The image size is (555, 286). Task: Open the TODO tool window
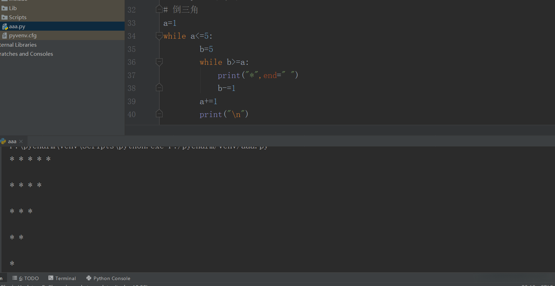[25, 278]
